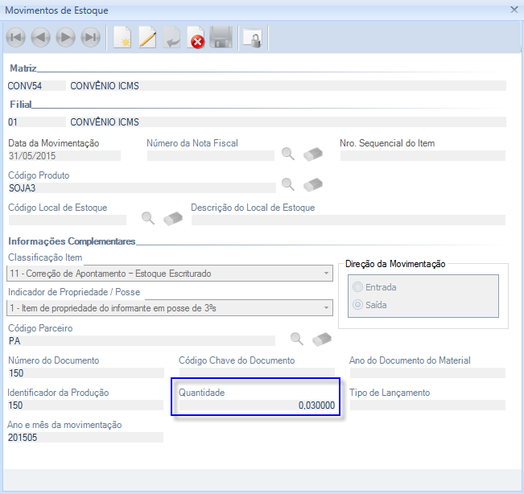Click the Identificador da Produção field
The height and width of the screenshot is (494, 524).
(85, 405)
